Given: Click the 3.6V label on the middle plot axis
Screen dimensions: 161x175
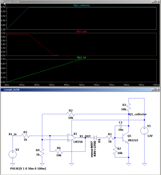Looking at the screenshot, I should [3, 33].
